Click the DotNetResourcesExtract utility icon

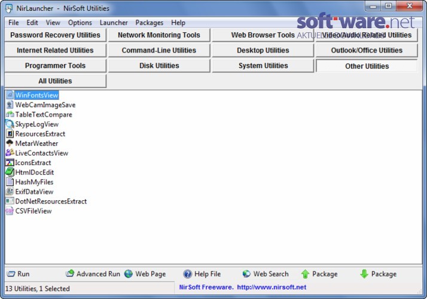tap(10, 201)
